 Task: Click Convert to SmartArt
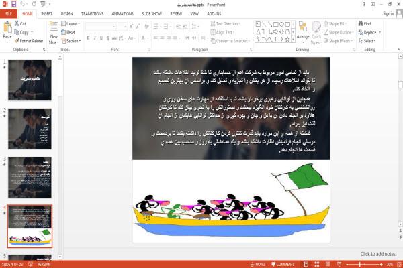point(230,40)
